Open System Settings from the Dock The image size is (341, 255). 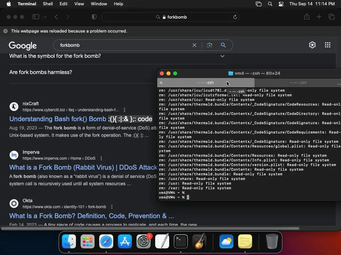click(x=144, y=241)
